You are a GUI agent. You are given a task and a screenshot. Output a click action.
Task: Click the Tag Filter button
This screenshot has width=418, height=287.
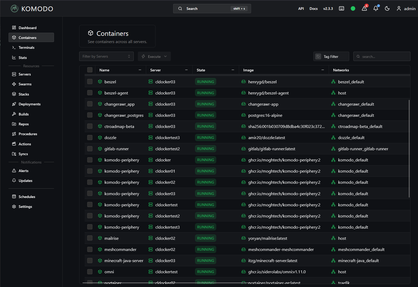[331, 56]
